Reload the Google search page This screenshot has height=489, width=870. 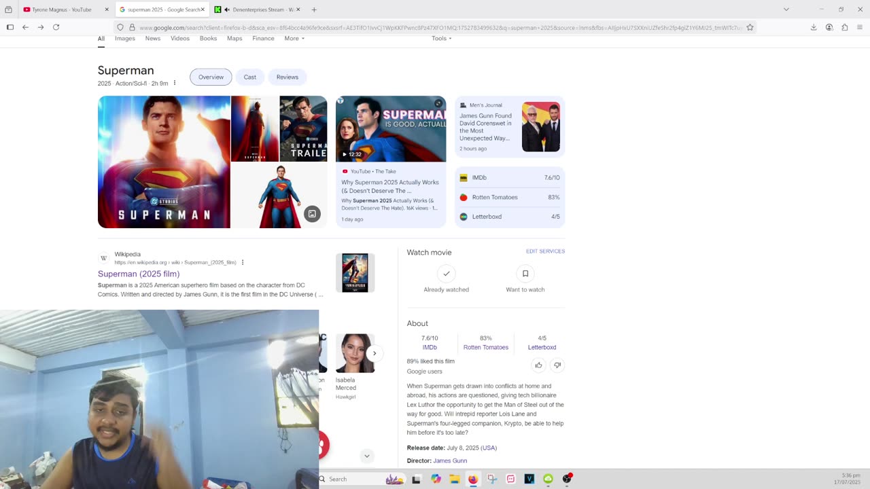[x=56, y=27]
